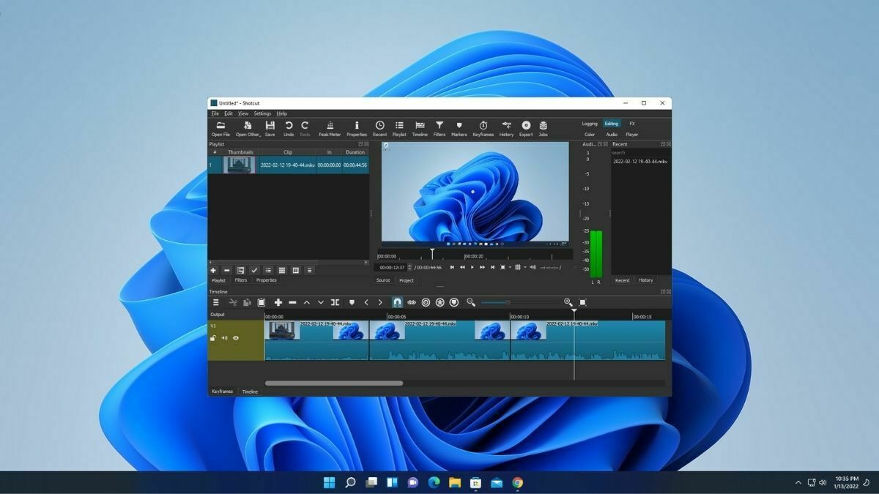
Task: Open the View menu
Action: point(243,113)
